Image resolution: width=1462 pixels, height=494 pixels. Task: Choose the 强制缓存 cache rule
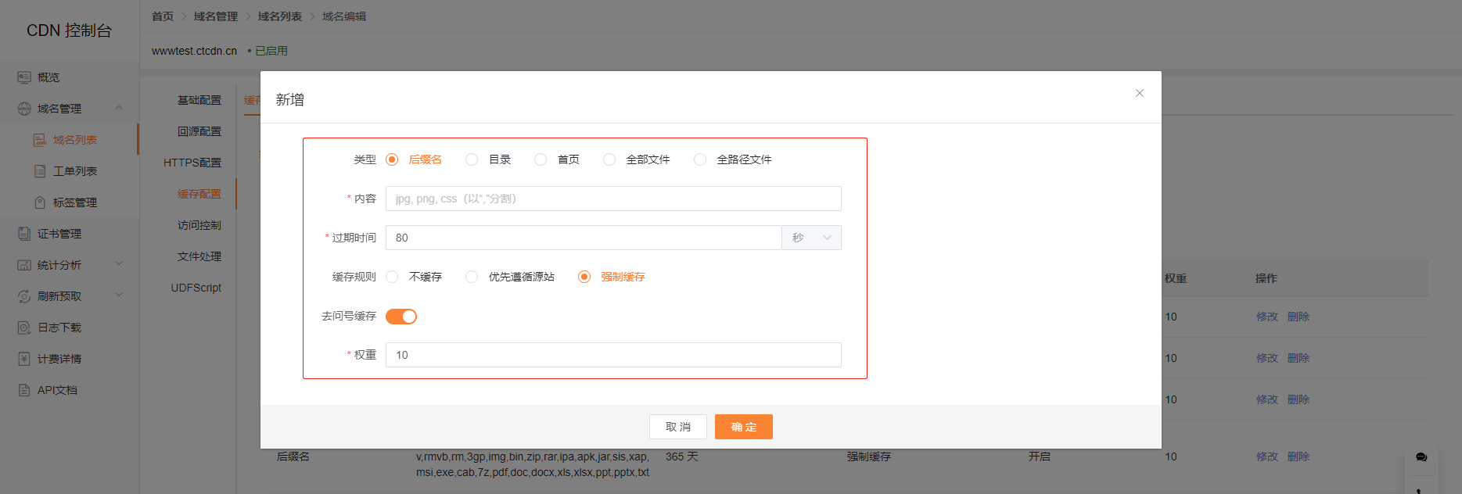pyautogui.click(x=584, y=277)
